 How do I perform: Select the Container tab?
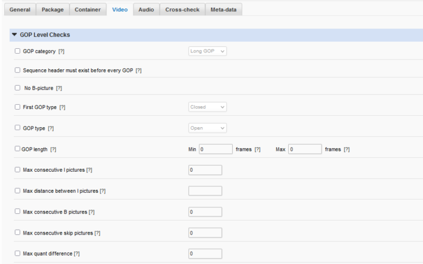point(88,10)
